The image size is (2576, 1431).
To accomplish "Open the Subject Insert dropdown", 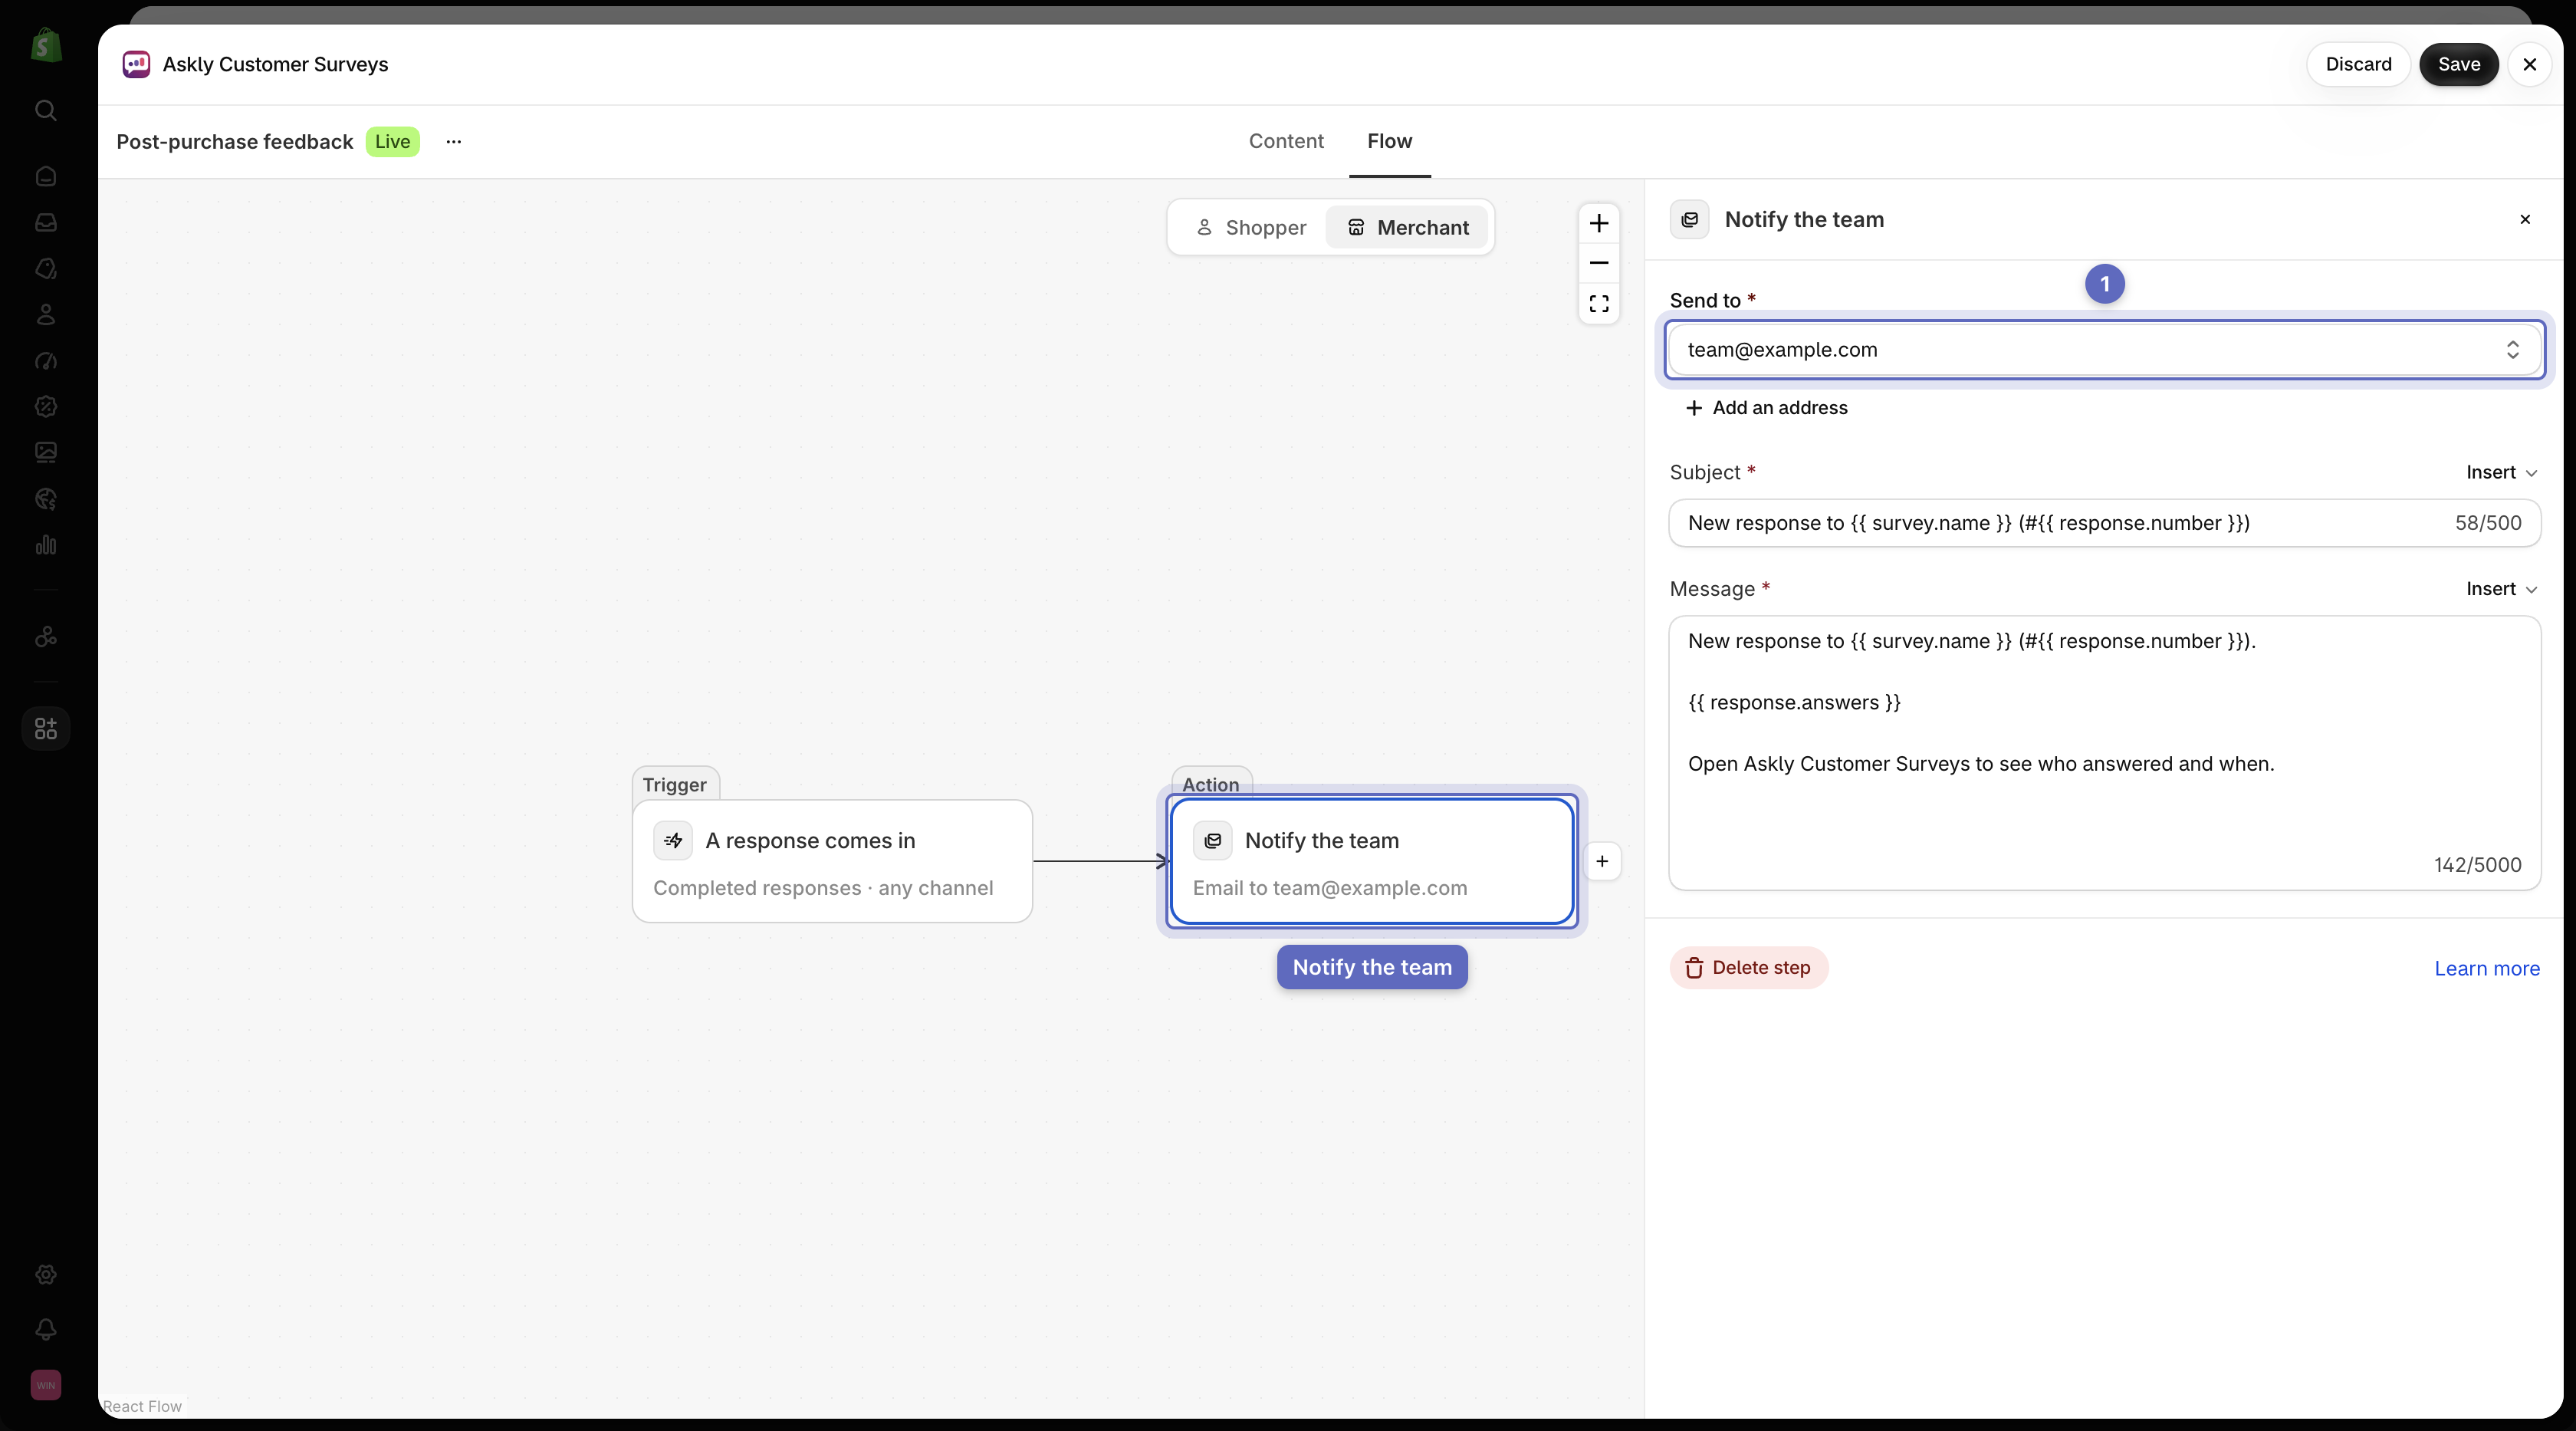I will (2501, 472).
